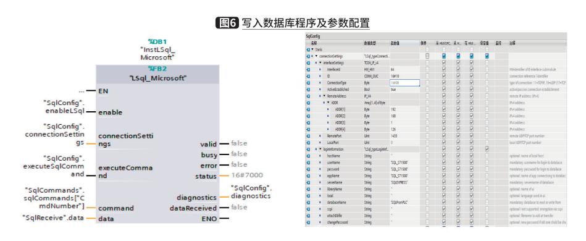Click the 名称 column header

(314, 43)
